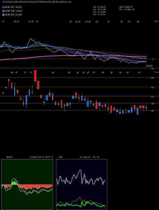
Task: Click the <Tops label at right edge
Action: click(156, 21)
